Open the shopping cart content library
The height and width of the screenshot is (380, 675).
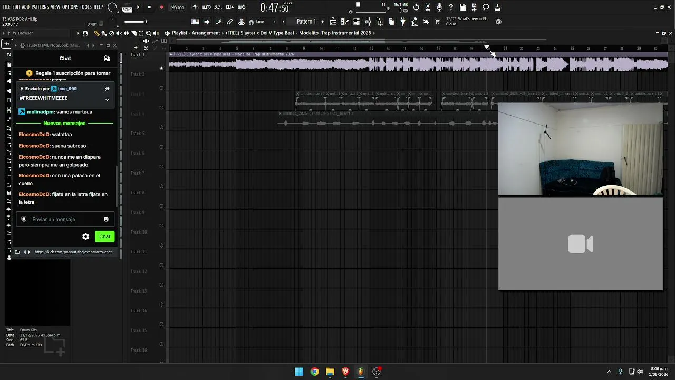coord(438,22)
